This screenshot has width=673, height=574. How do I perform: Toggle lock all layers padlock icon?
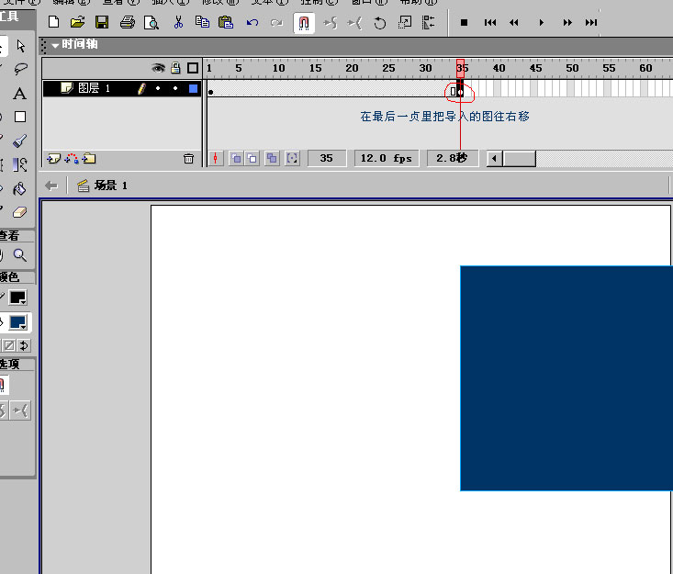(175, 67)
